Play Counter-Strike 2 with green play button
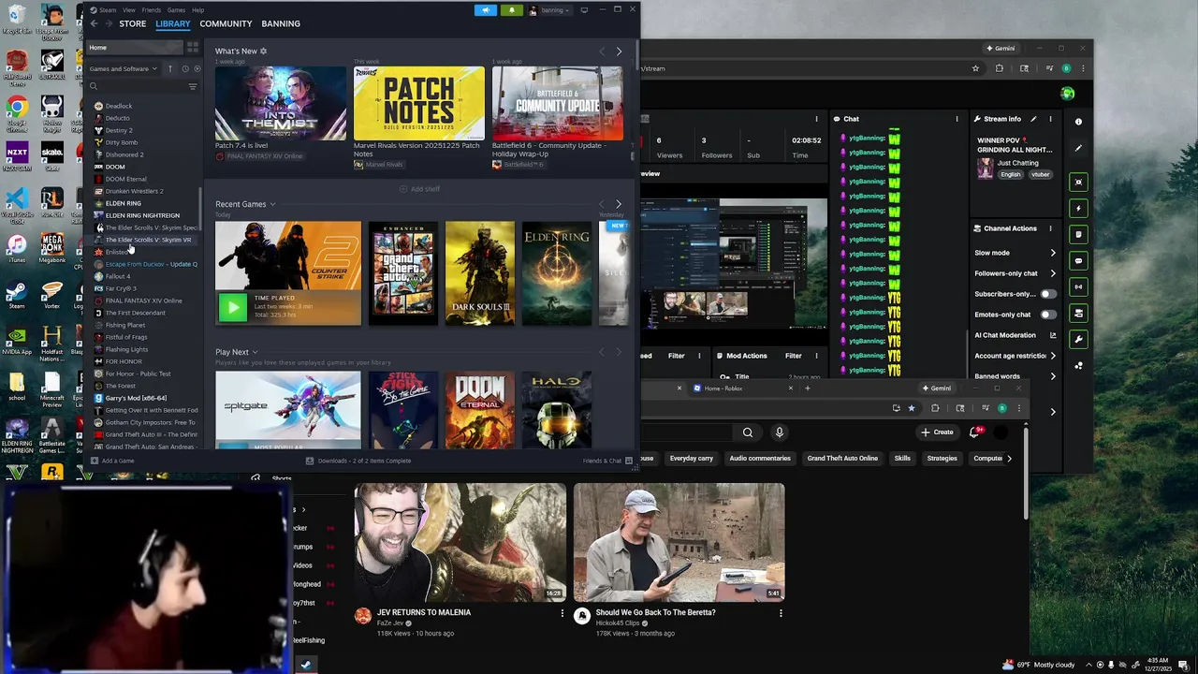This screenshot has height=674, width=1198. [232, 306]
